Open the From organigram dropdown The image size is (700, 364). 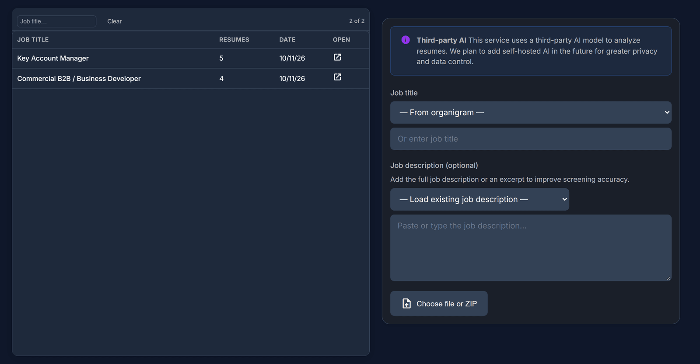531,112
